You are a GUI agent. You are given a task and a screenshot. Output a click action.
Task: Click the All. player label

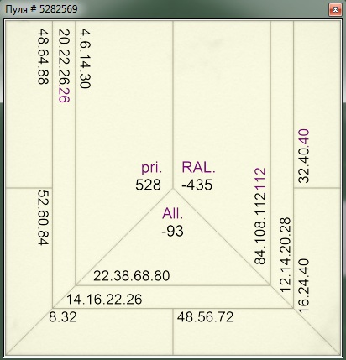(172, 214)
